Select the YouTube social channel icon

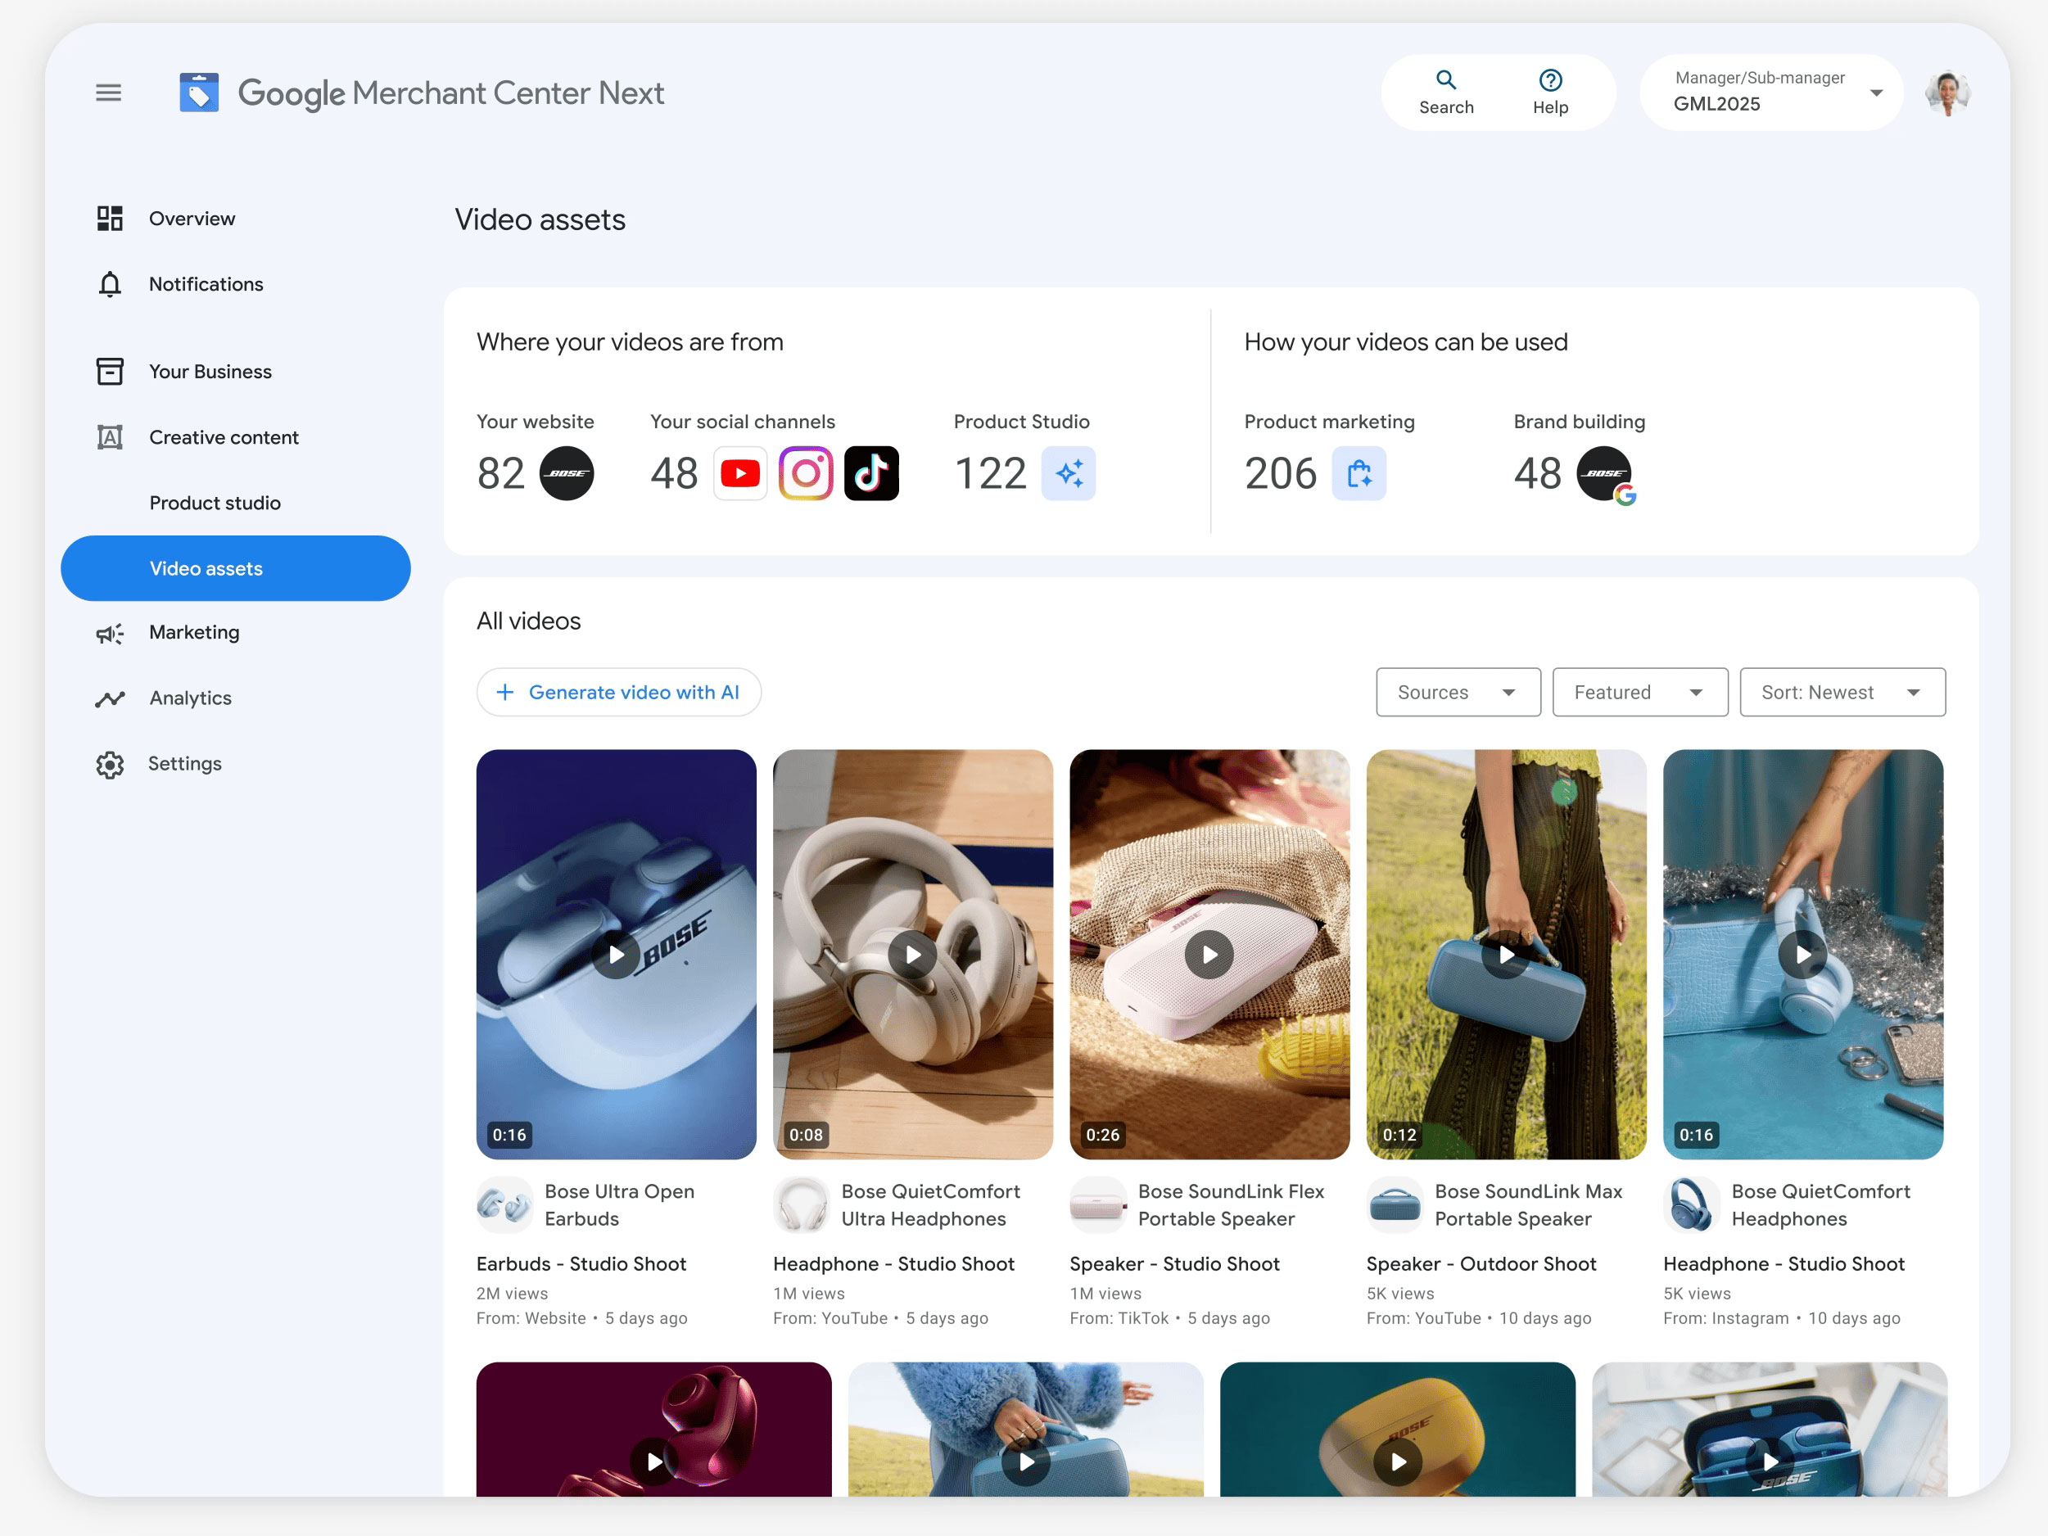click(x=739, y=473)
